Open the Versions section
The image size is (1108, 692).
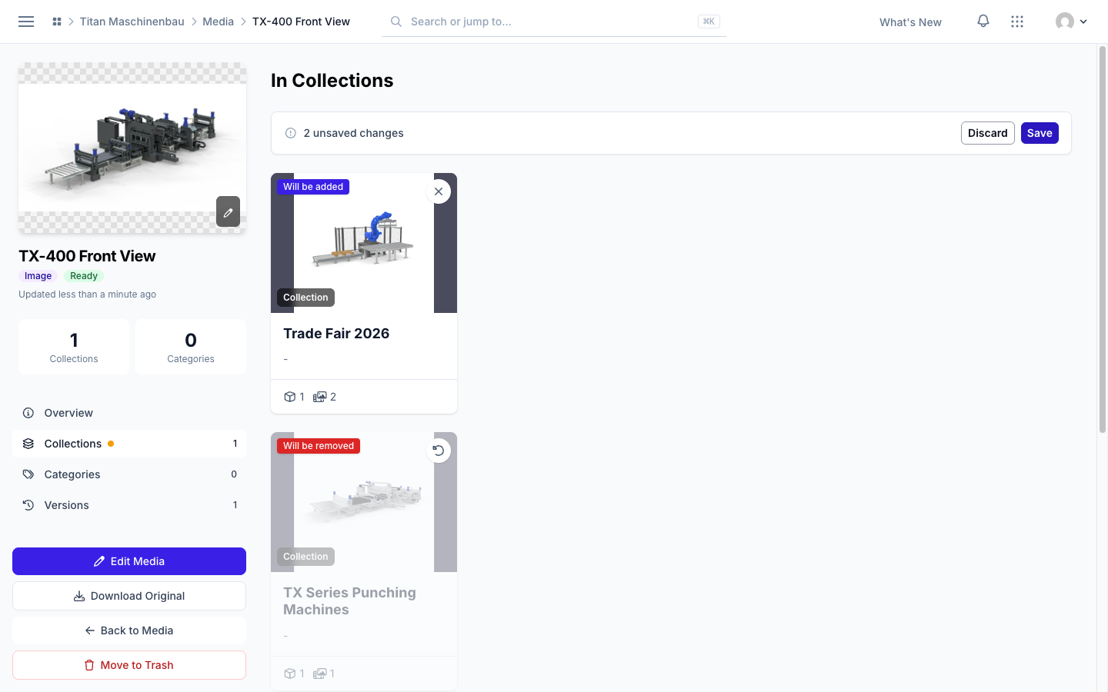coord(129,505)
